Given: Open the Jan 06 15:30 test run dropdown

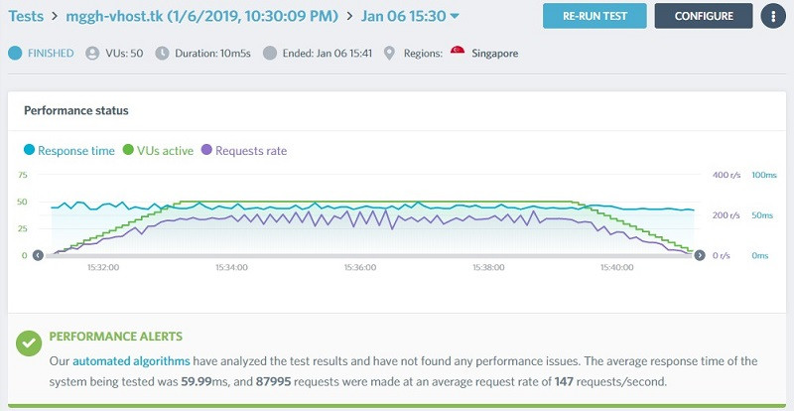Looking at the screenshot, I should [x=410, y=16].
